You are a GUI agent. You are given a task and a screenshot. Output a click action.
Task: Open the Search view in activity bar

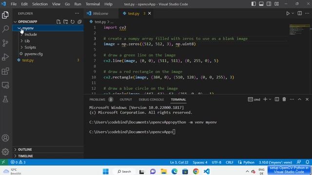(x=5, y=29)
